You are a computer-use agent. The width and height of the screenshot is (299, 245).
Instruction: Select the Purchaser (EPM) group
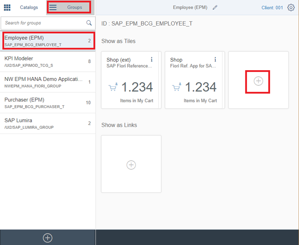pyautogui.click(x=48, y=103)
